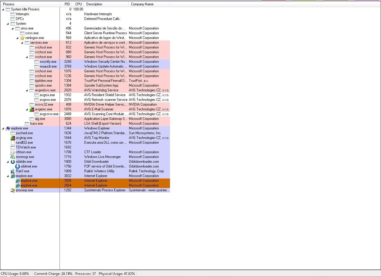
Task: Click the nvsvc32.exe process icon
Action: point(32,104)
